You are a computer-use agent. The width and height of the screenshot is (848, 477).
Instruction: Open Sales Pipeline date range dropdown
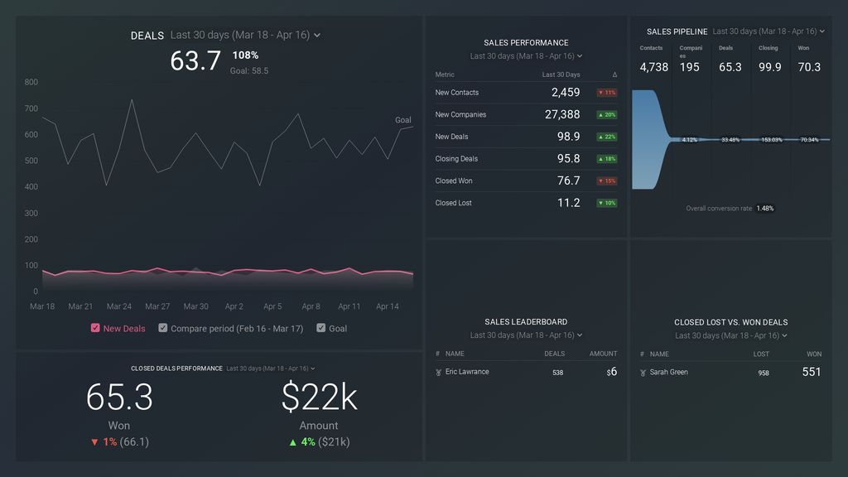[768, 31]
